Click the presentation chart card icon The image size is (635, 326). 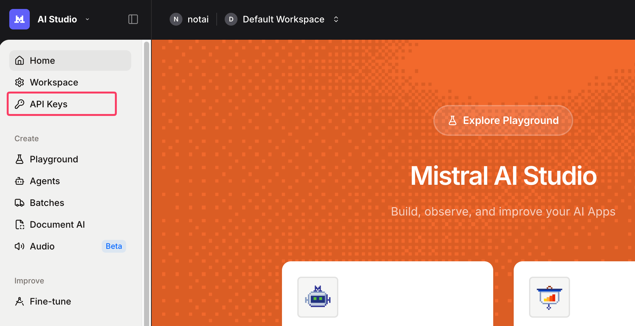click(x=549, y=297)
